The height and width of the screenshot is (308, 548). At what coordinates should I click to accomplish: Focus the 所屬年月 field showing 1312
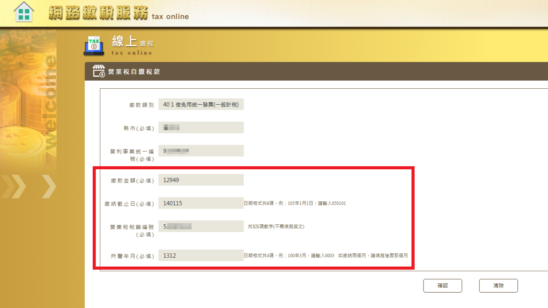click(x=201, y=255)
